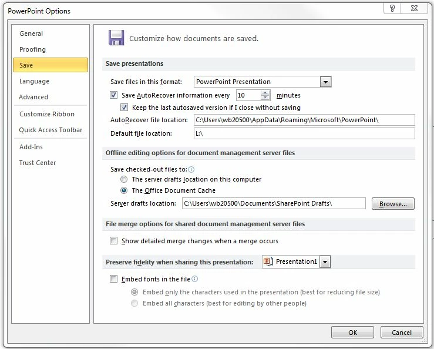This screenshot has width=434, height=349.
Task: Click the Browse button for server drafts
Action: pos(393,203)
